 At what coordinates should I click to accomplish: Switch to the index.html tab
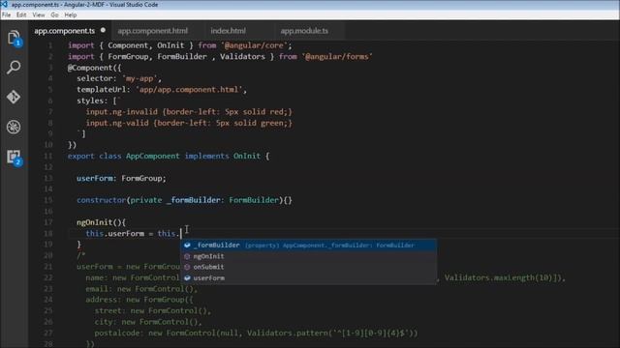[229, 31]
